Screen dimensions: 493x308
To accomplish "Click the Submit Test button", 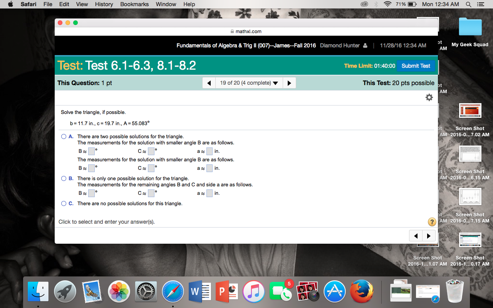I will (x=416, y=66).
